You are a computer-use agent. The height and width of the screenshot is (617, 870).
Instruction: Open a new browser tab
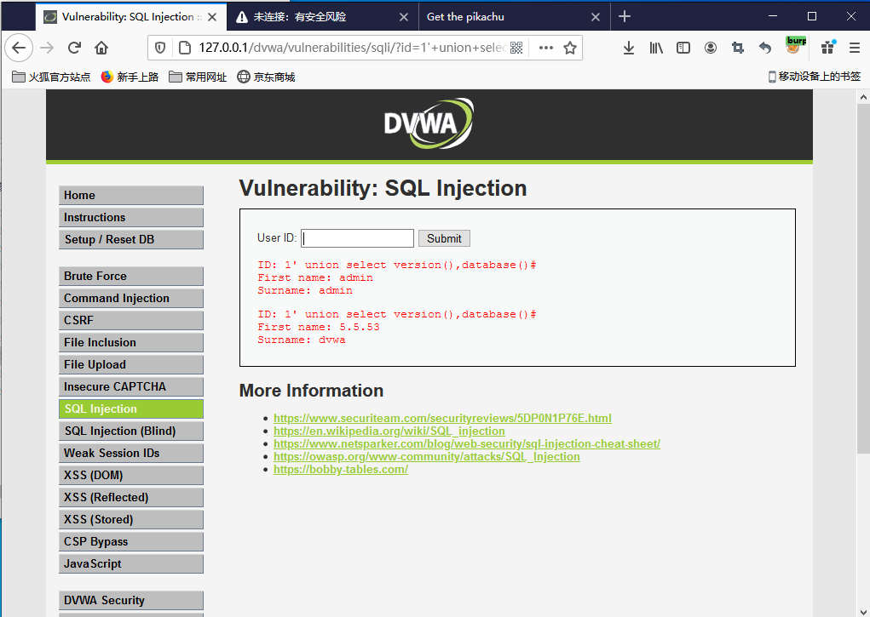(x=625, y=17)
